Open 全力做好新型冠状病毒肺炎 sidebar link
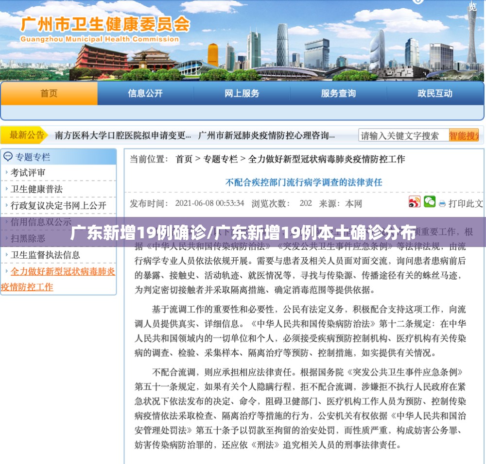This screenshot has width=486, height=464. click(58, 279)
